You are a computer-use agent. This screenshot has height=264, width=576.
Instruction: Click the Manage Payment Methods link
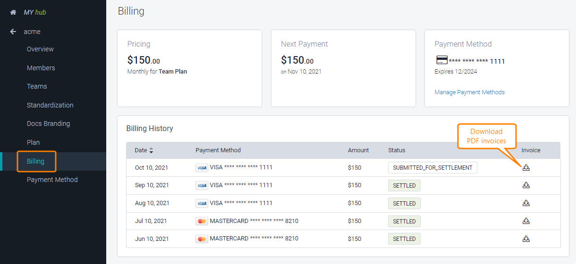point(469,92)
